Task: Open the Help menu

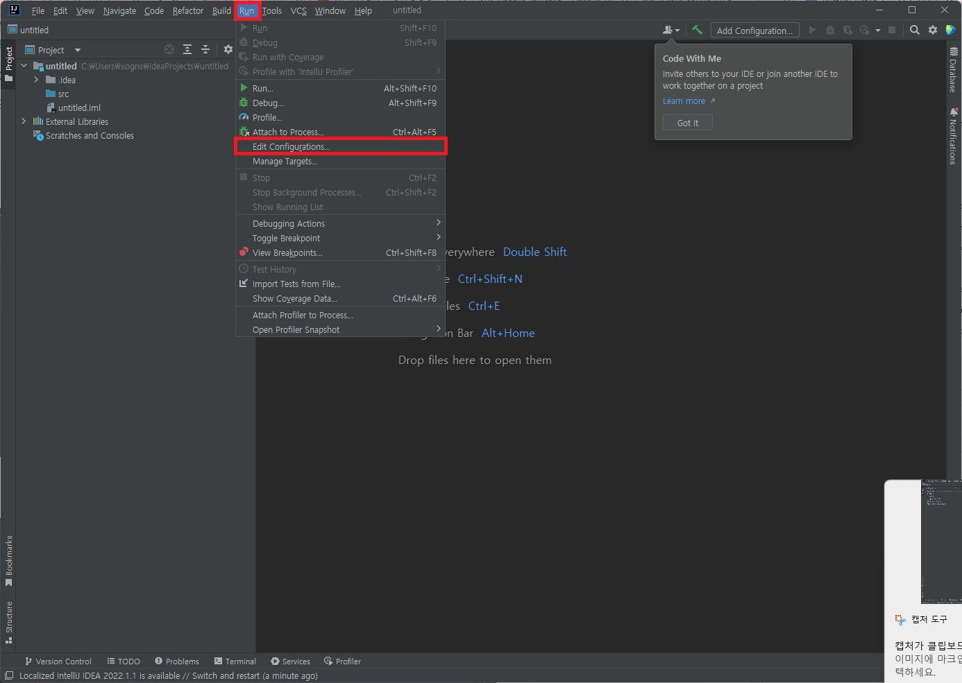Action: tap(363, 10)
